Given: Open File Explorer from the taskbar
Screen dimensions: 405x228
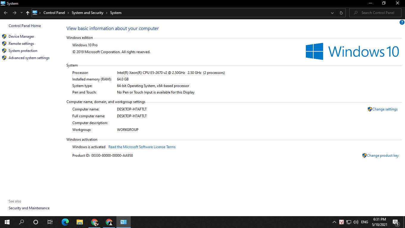Looking at the screenshot, I should [80, 222].
